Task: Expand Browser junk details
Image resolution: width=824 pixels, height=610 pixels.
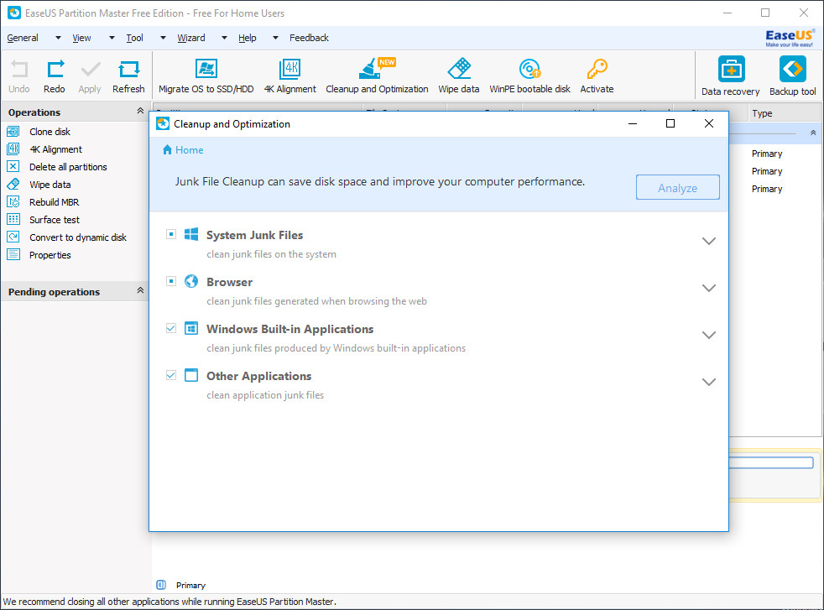Action: pyautogui.click(x=709, y=288)
